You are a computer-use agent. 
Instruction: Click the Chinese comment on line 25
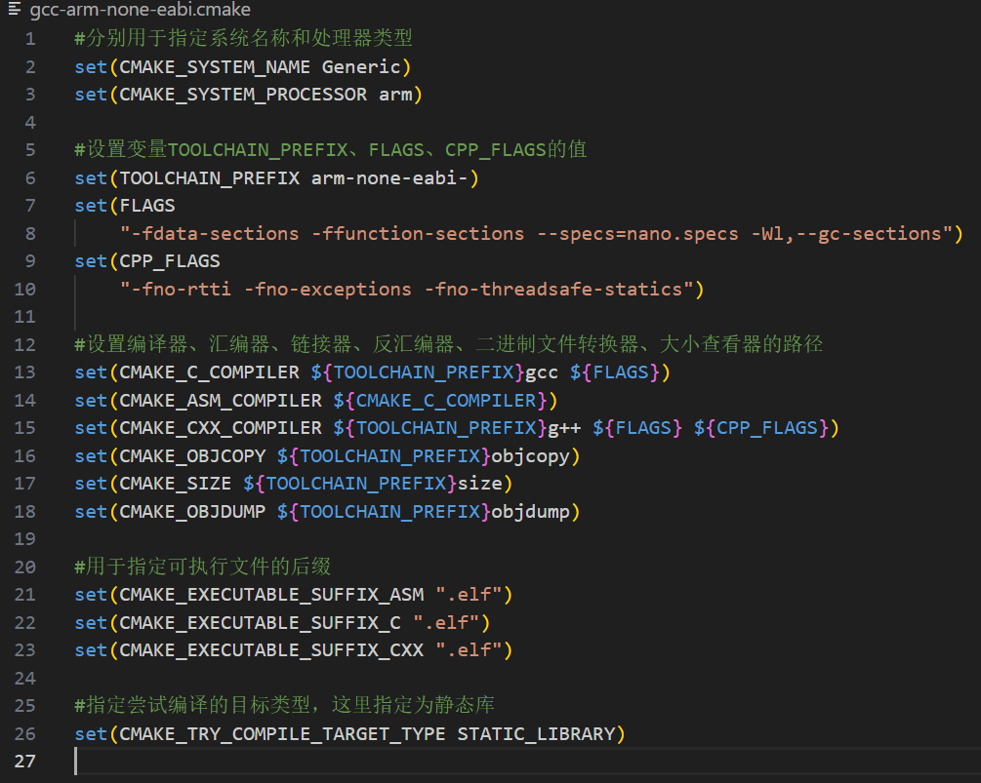point(285,706)
